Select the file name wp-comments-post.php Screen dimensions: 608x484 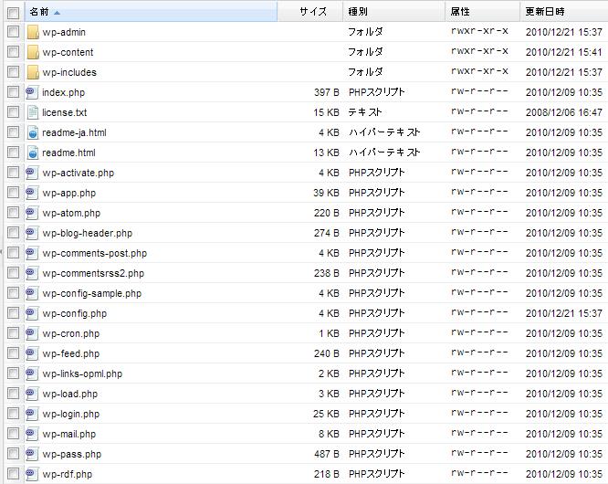pos(95,253)
